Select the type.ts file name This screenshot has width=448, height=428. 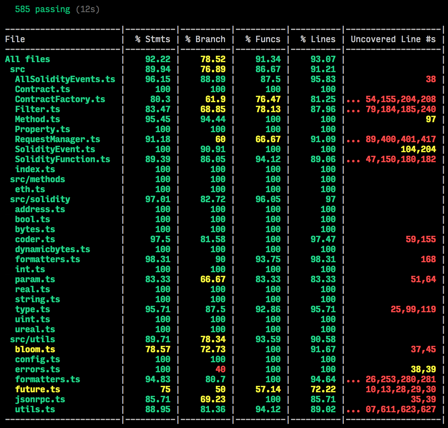click(x=33, y=309)
